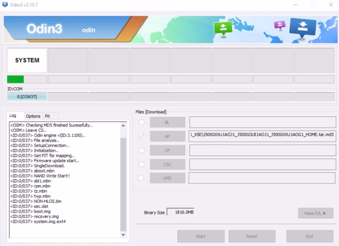Image resolution: width=339 pixels, height=246 pixels.
Task: Click the Exit button
Action: [310, 236]
